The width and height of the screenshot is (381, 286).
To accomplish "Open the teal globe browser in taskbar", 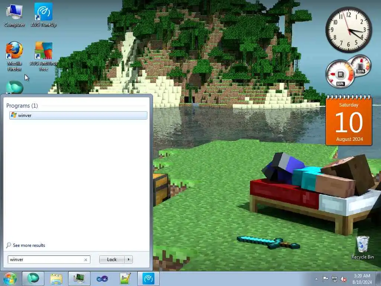I will [33, 279].
